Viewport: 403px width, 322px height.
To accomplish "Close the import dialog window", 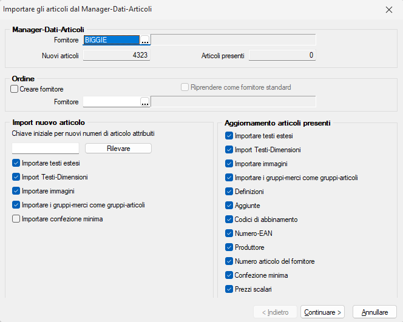I will pos(388,10).
